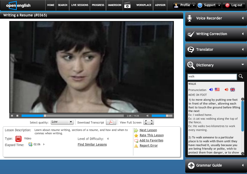Switch video to full screen view
The width and height of the screenshot is (247, 174).
point(148,122)
